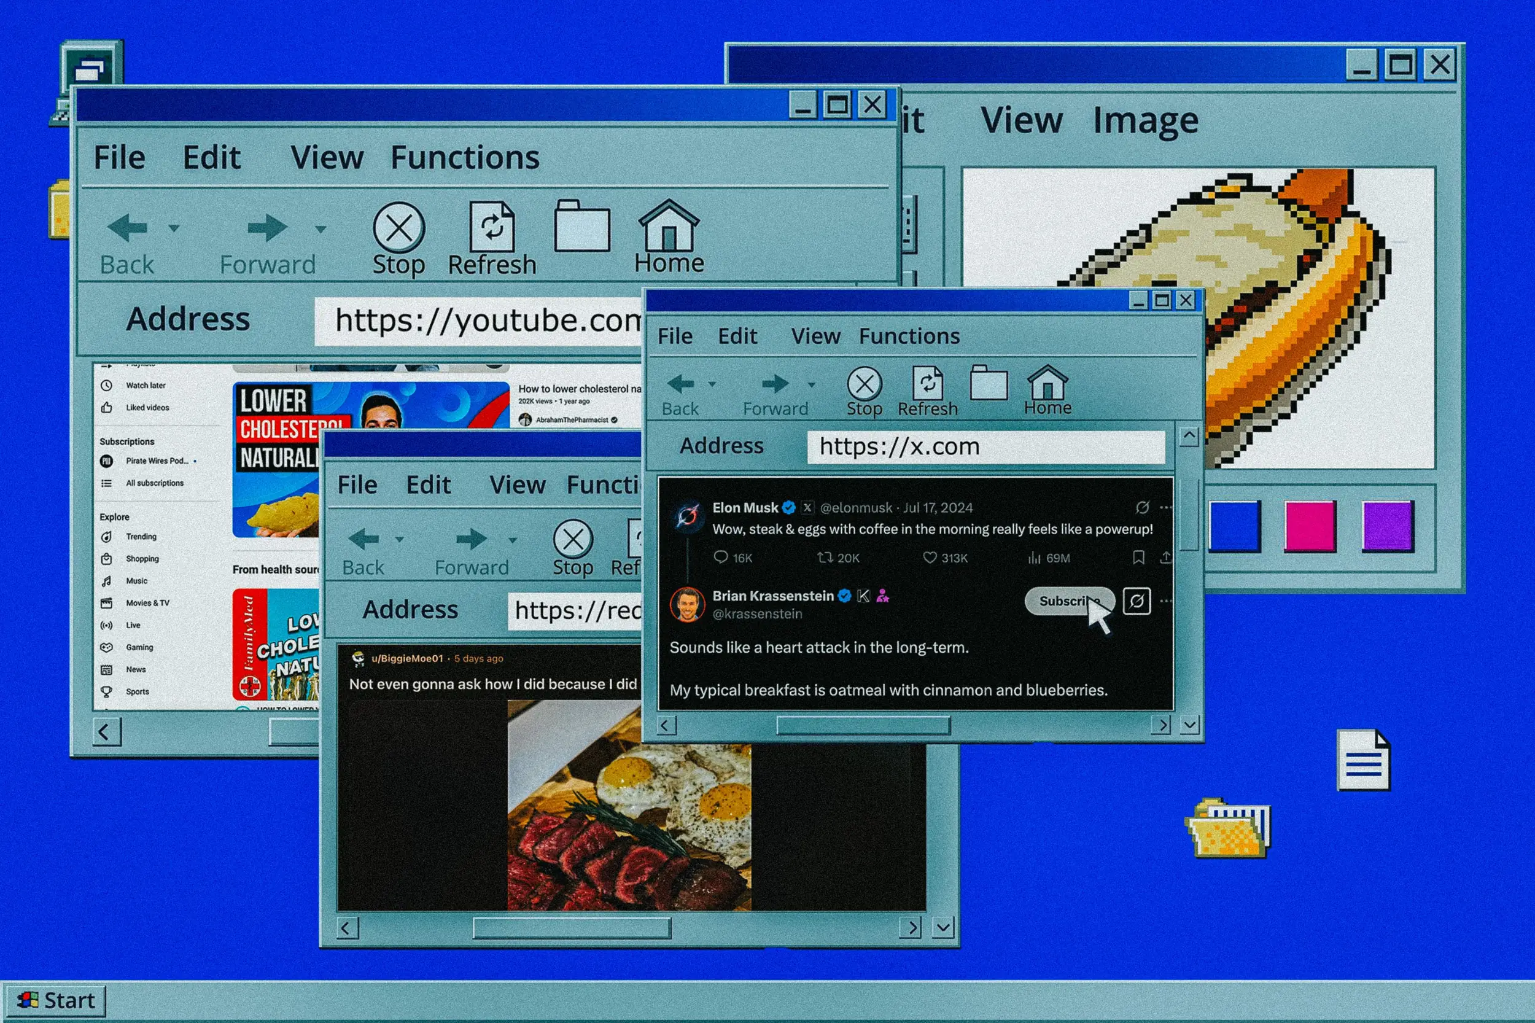Expand Forward history dropdown arrow in x.com window
This screenshot has height=1023, width=1535.
pyautogui.click(x=812, y=385)
